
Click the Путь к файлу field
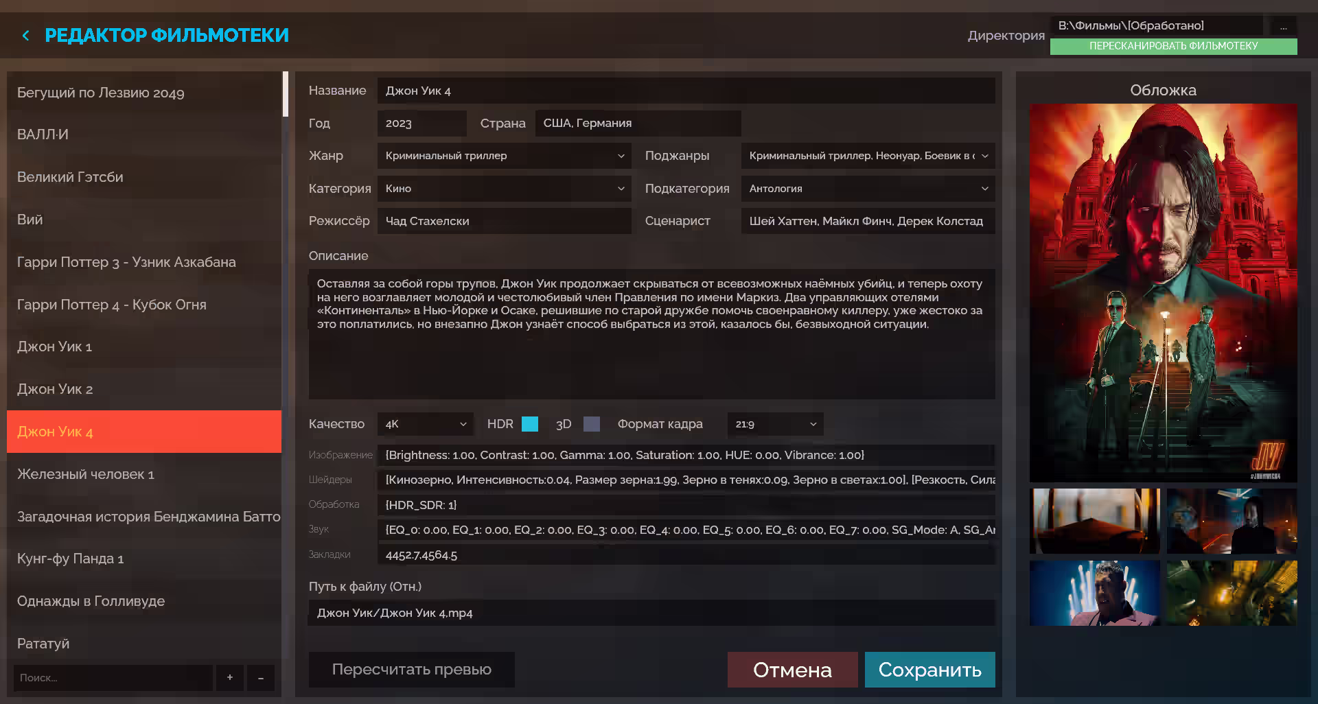tap(652, 613)
